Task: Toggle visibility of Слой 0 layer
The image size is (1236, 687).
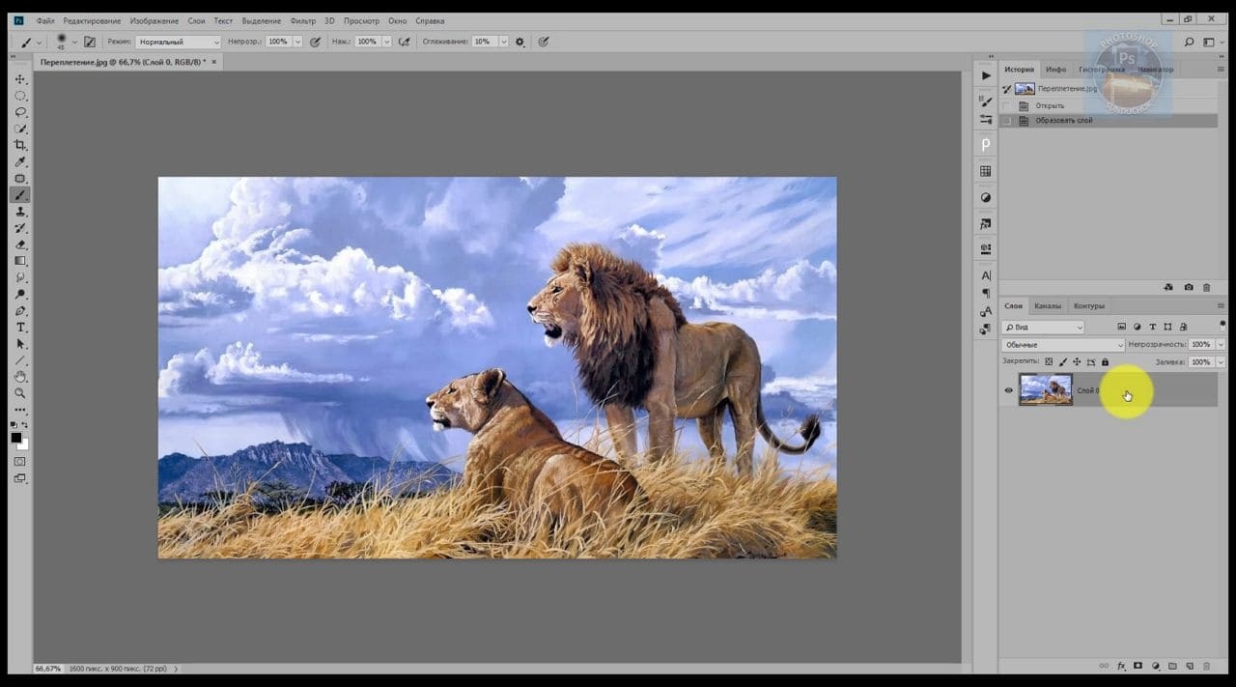Action: pyautogui.click(x=1009, y=390)
